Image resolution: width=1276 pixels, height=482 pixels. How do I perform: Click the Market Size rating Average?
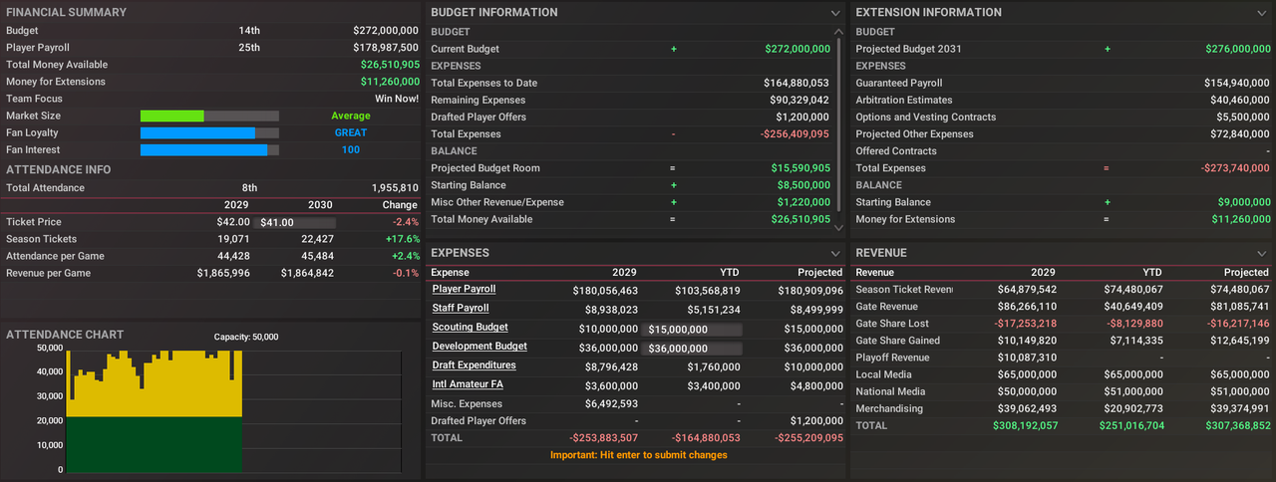pos(351,116)
